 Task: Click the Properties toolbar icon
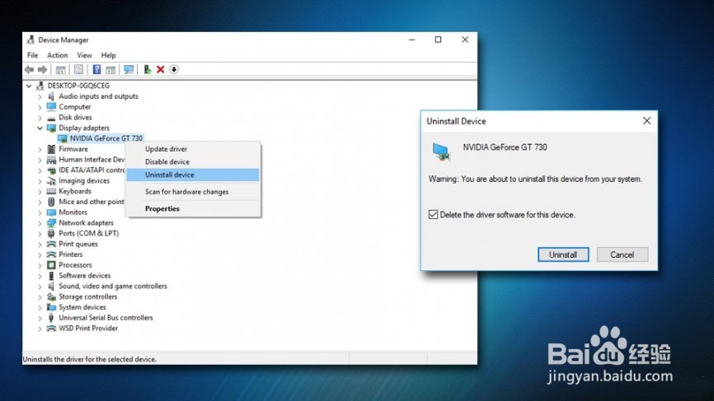[78, 69]
